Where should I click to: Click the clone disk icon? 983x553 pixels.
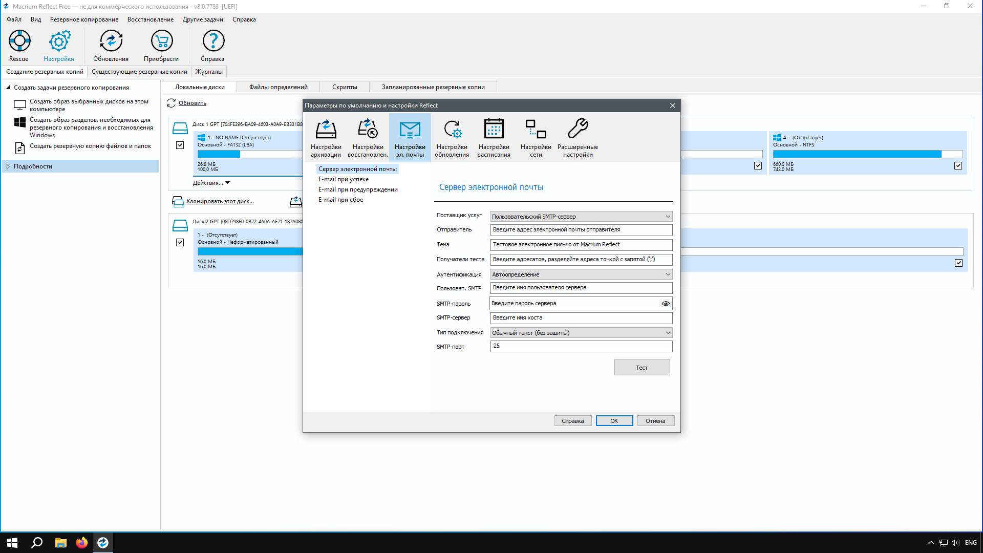coord(178,201)
